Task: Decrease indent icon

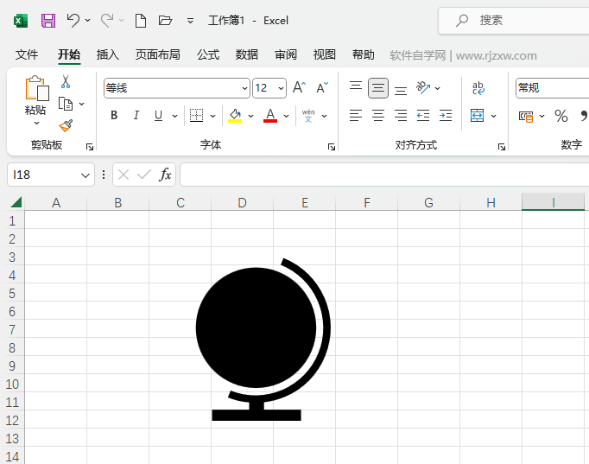Action: click(423, 116)
